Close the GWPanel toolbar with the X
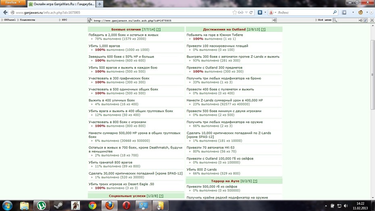 click(372, 20)
